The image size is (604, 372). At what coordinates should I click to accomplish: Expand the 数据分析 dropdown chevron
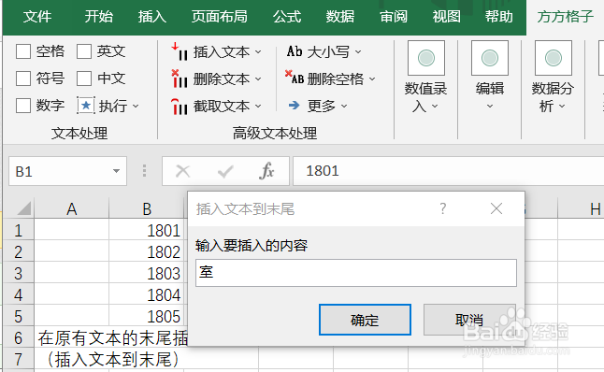click(562, 106)
